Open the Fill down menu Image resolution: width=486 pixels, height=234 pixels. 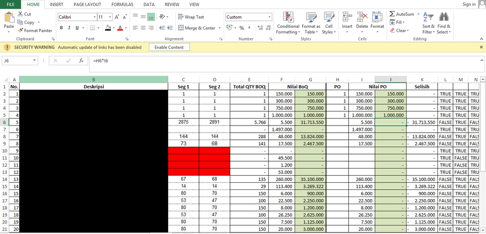point(397,22)
